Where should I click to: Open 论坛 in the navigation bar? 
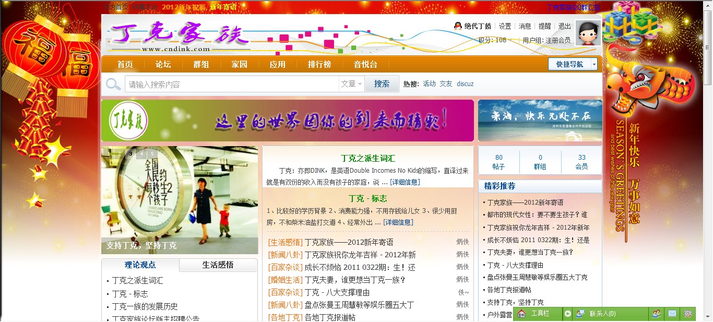click(163, 64)
